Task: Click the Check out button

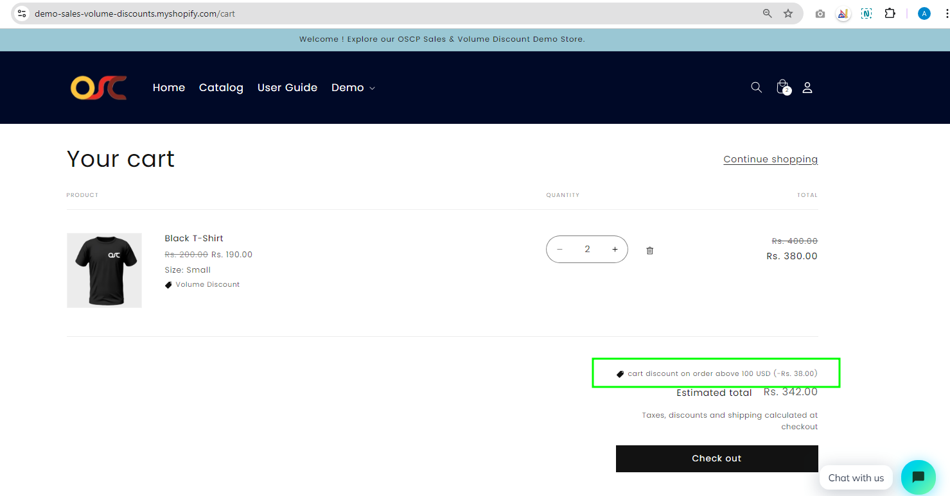Action: [716, 458]
